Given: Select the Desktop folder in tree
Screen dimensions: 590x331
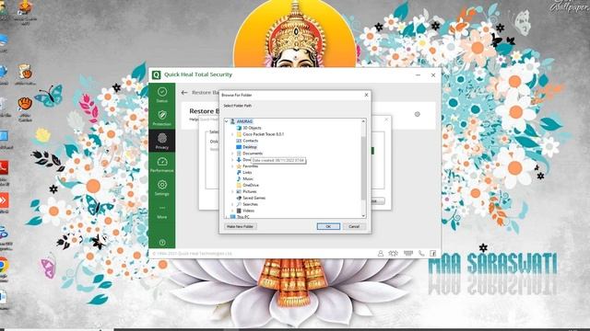Looking at the screenshot, I should (246, 147).
